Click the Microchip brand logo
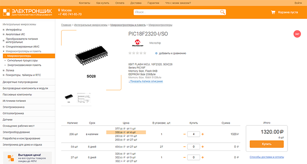Viewport: 307px width, 164px height. pyautogui.click(x=138, y=43)
